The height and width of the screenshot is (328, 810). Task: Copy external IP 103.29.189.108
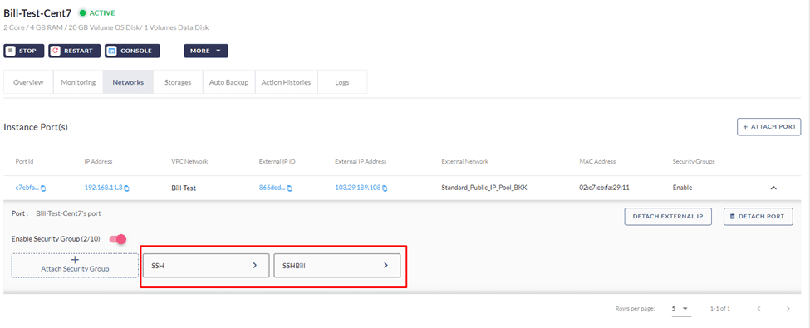pos(385,188)
